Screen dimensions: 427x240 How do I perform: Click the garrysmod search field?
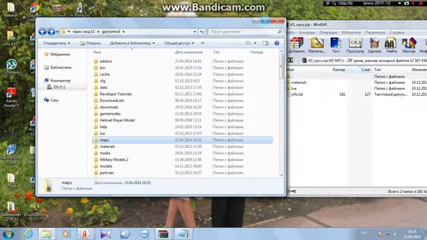coord(246,32)
